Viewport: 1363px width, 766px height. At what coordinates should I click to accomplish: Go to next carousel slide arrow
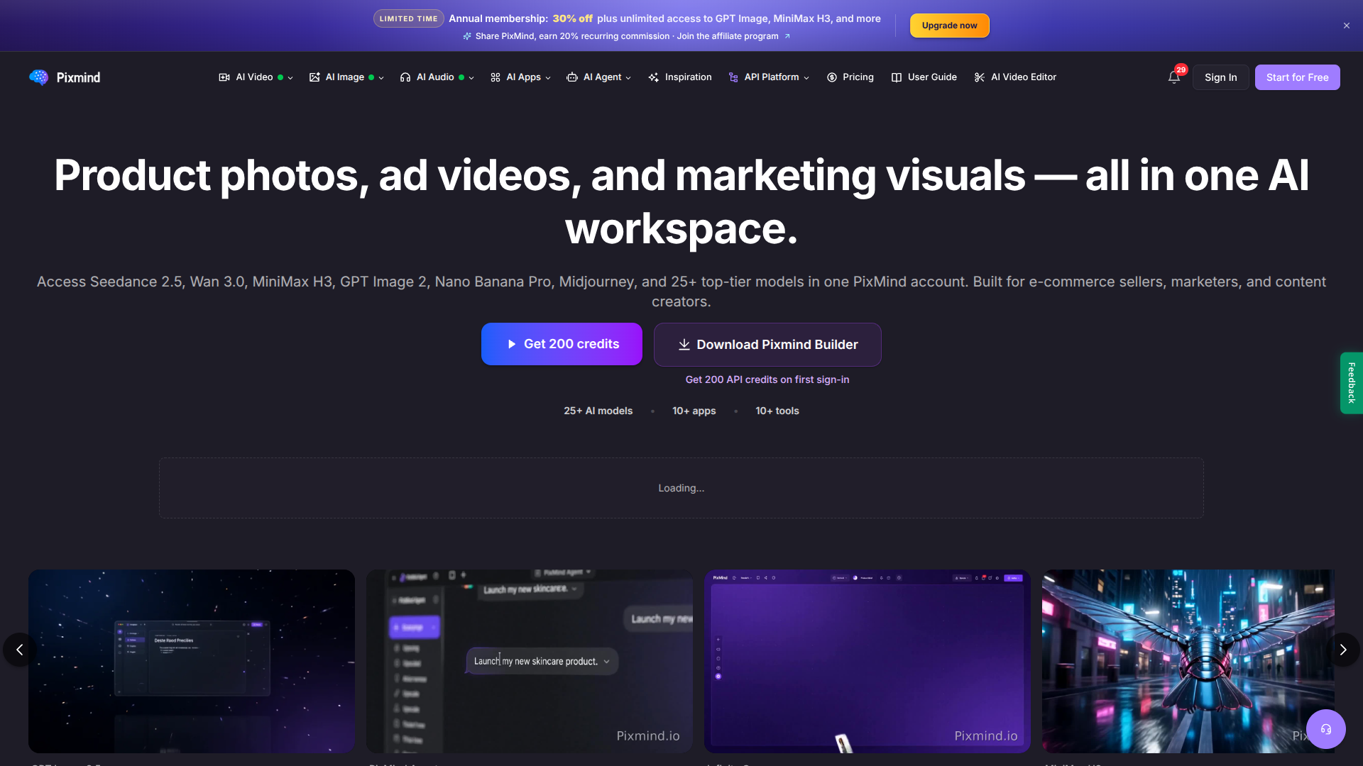pyautogui.click(x=1342, y=650)
